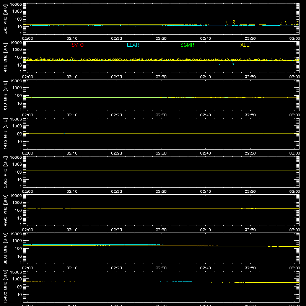
Task: Select the '15400 MHz [SFU]' axis title
Action: click(x=5, y=286)
